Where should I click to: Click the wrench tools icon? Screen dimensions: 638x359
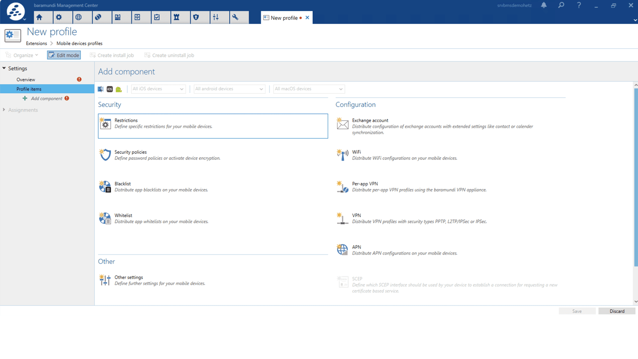[236, 17]
